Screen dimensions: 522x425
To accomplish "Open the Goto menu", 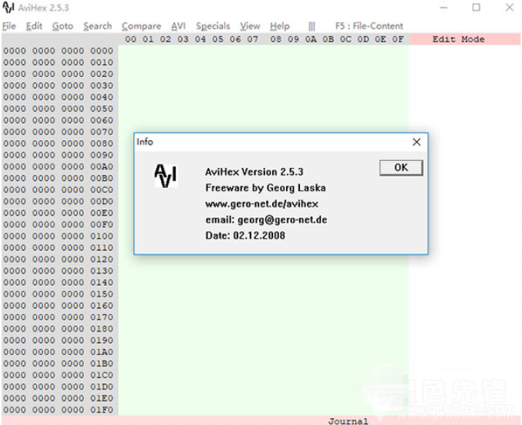I will [62, 26].
